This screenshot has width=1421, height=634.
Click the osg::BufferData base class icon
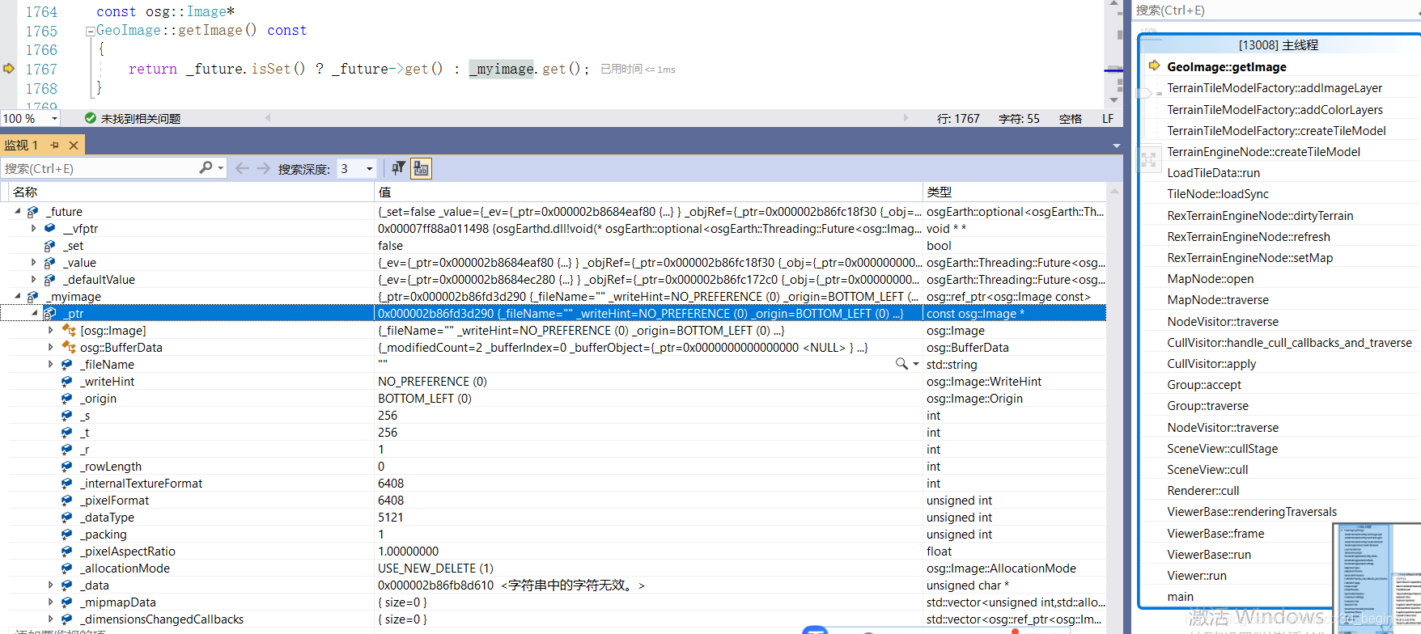(x=69, y=348)
